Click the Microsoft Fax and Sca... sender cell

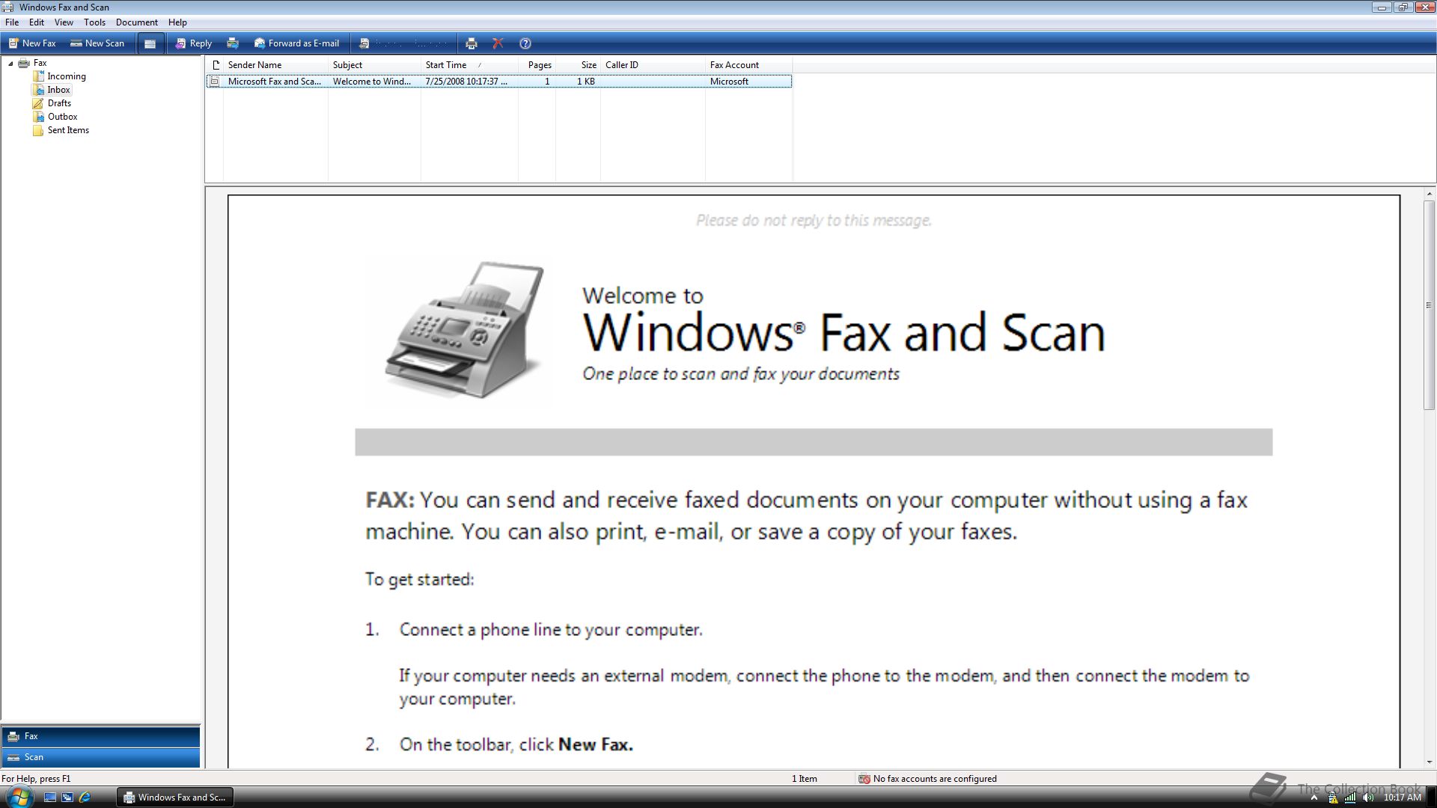[x=275, y=82]
